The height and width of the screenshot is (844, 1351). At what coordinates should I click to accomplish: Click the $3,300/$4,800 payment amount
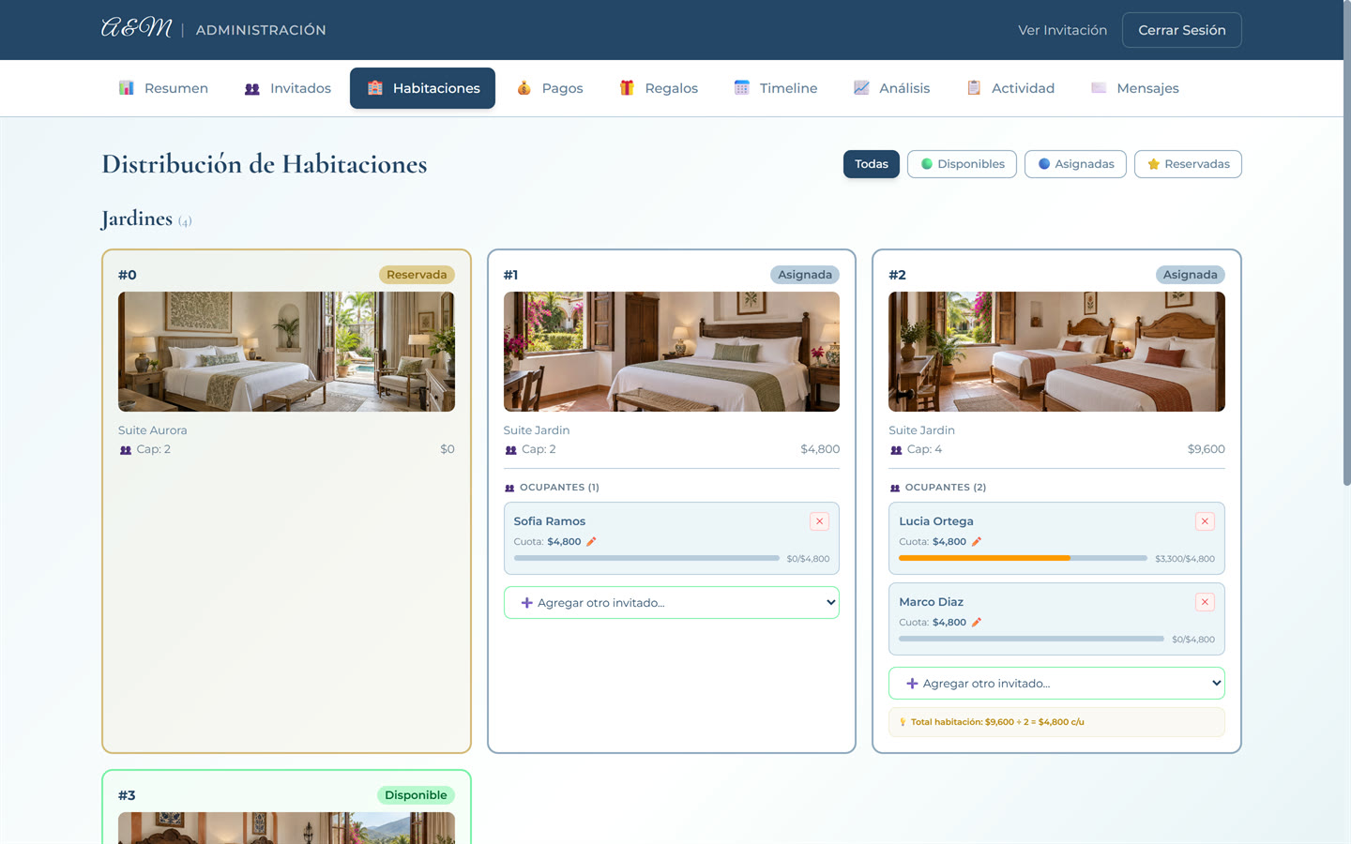(1185, 559)
